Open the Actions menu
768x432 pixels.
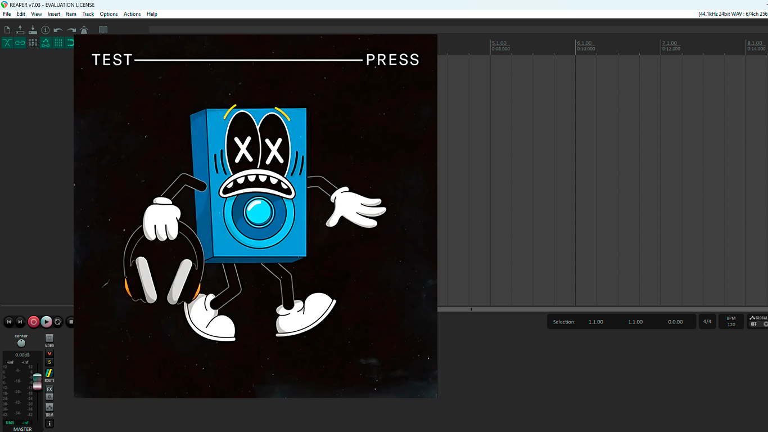point(132,14)
